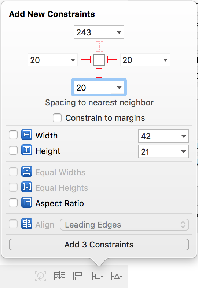Open the Embed In Stack toolbar icon
The image size is (198, 288).
pyautogui.click(x=60, y=276)
